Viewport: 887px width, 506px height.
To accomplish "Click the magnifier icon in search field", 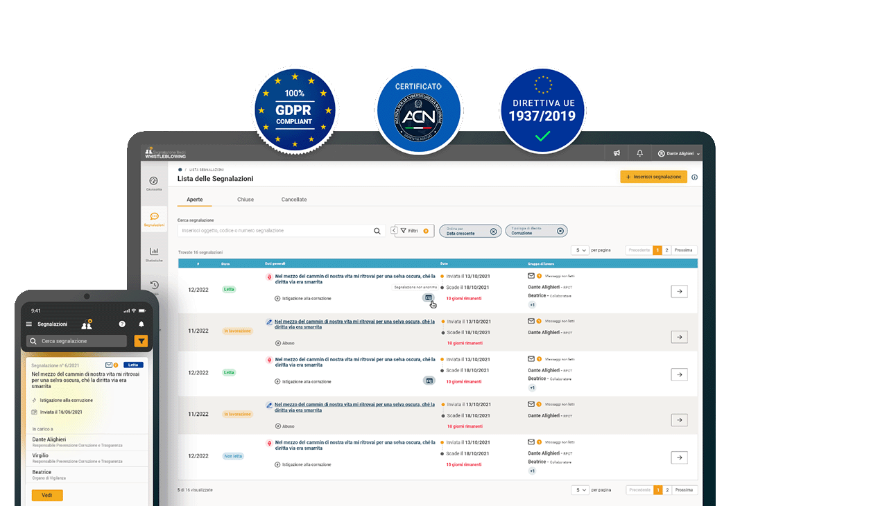I will tap(377, 231).
